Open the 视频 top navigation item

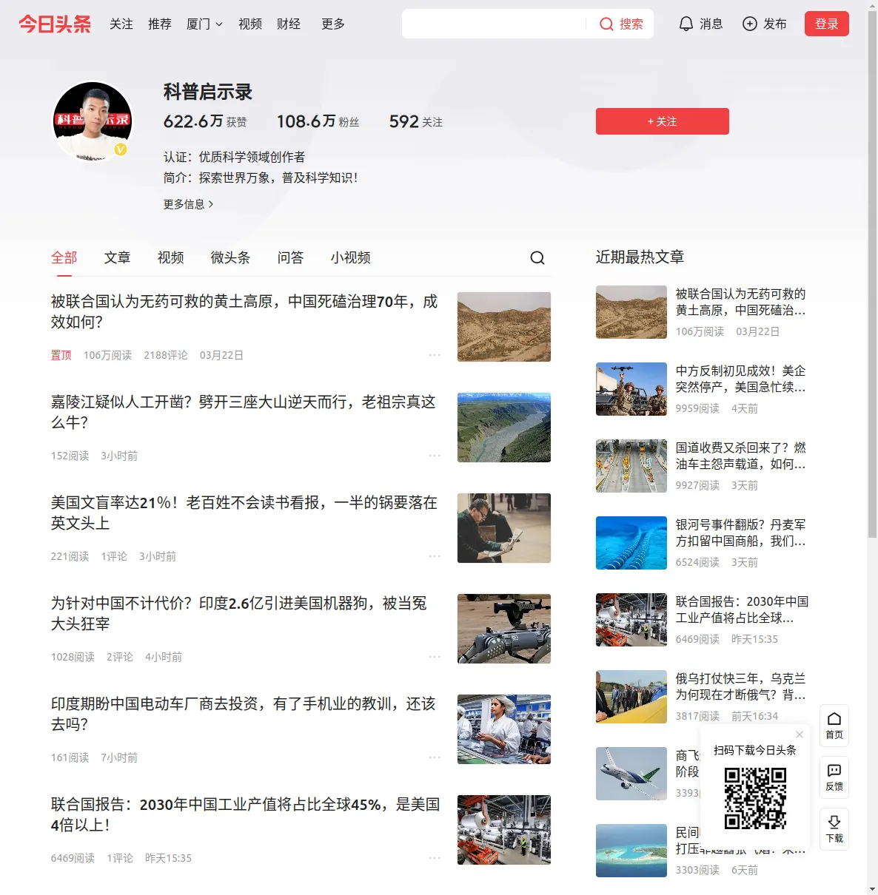(250, 24)
